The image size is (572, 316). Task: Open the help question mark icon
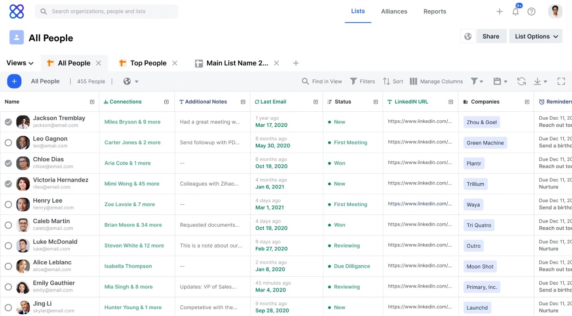(532, 11)
